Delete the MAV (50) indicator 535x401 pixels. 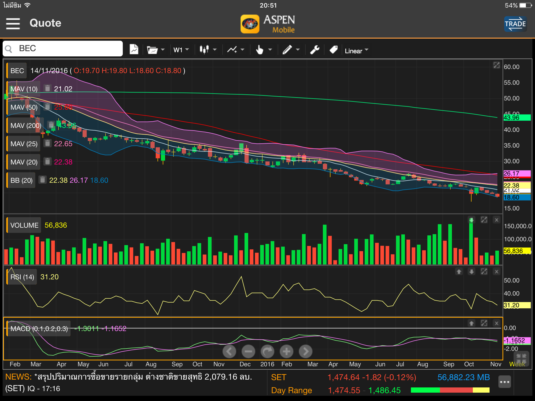[47, 107]
